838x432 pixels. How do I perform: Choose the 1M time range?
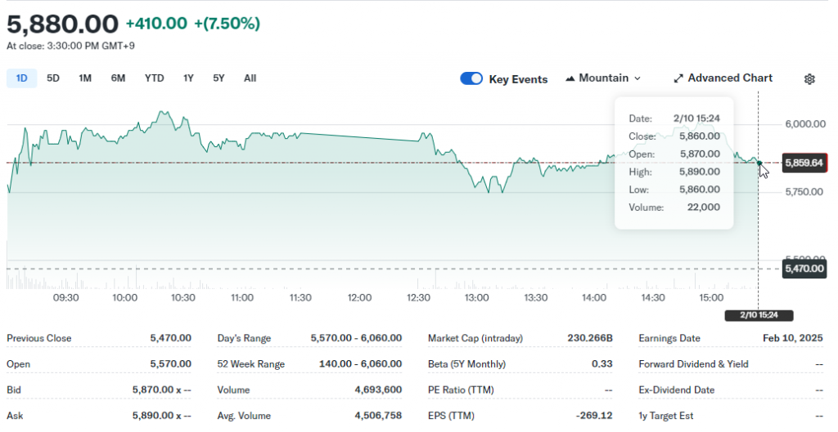tap(85, 78)
